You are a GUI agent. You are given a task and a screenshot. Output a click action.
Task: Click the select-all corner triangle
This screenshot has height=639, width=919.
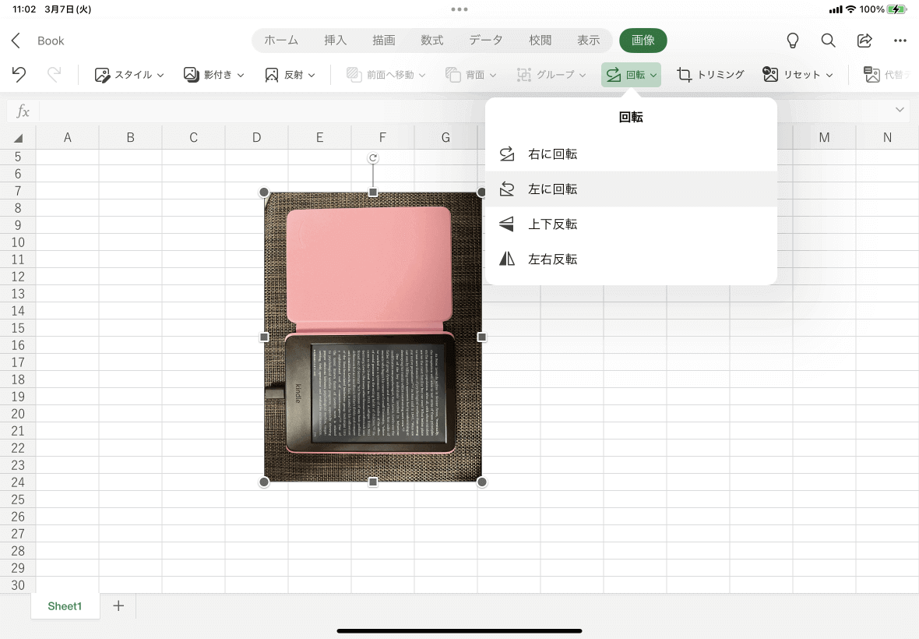point(18,138)
